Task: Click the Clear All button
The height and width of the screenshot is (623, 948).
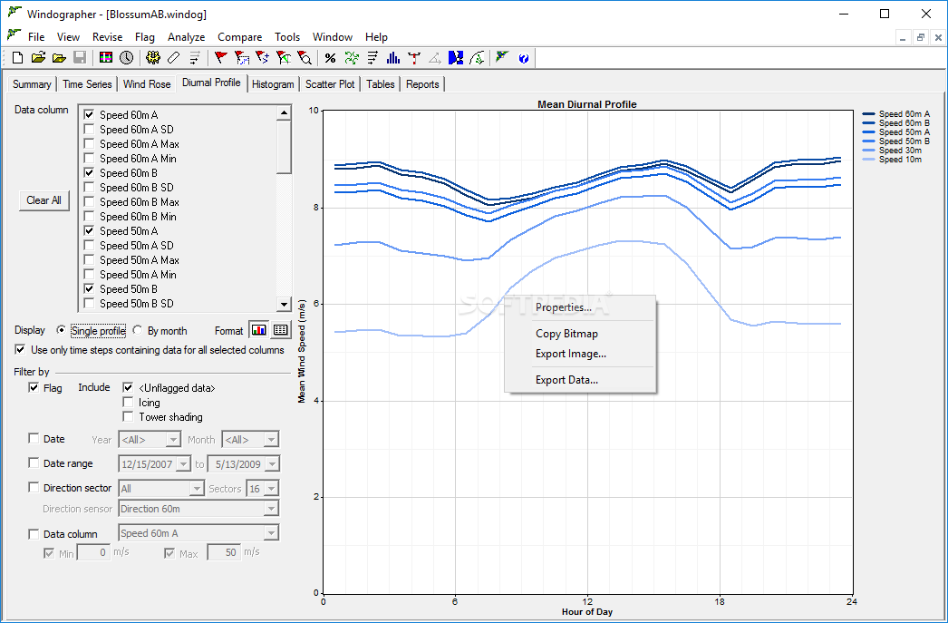Action: coord(44,200)
